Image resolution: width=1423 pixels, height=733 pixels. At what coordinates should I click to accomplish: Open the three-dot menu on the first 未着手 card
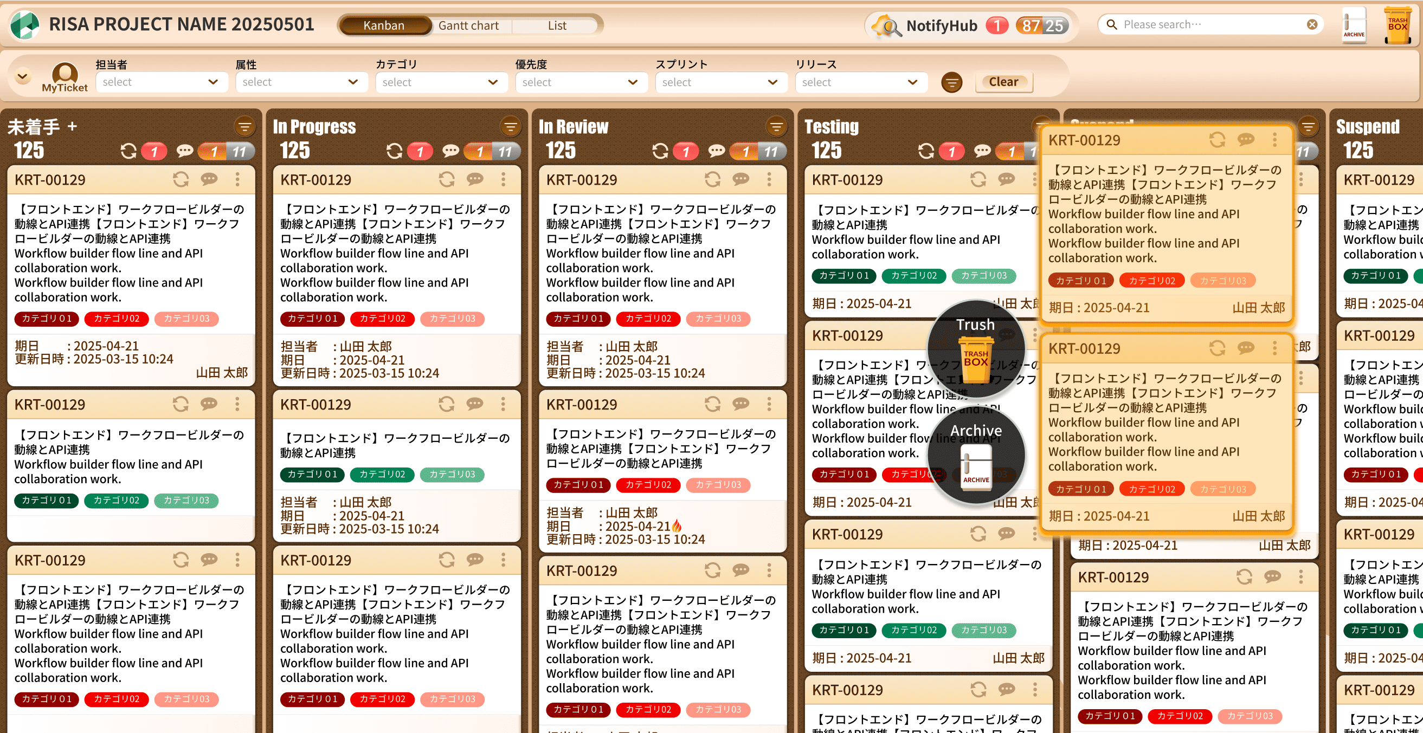click(237, 179)
